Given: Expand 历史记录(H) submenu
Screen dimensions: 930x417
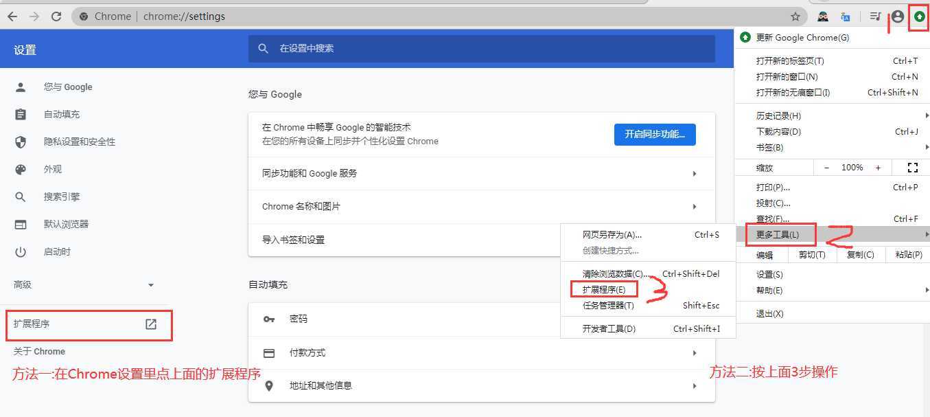Looking at the screenshot, I should coord(832,116).
